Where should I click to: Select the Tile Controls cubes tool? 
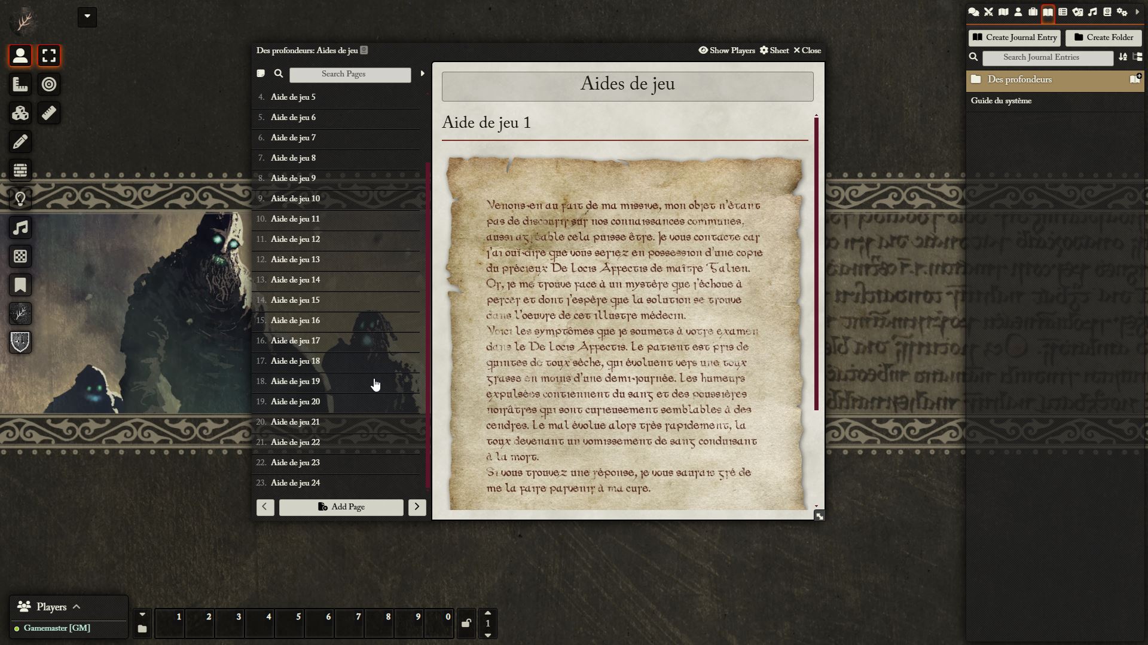tap(20, 113)
